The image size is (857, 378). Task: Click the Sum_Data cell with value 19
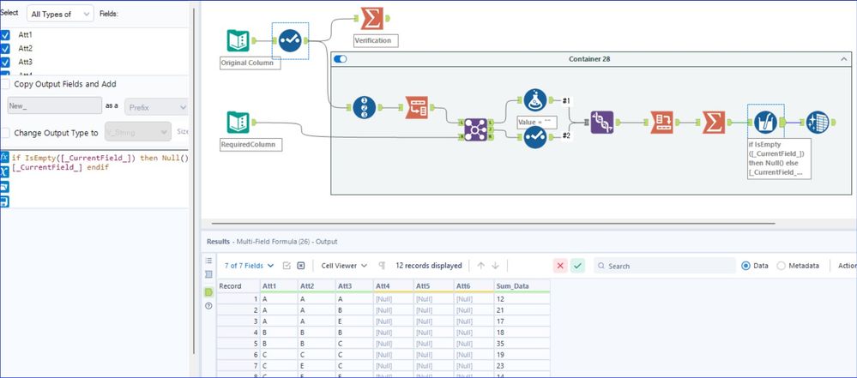click(522, 357)
